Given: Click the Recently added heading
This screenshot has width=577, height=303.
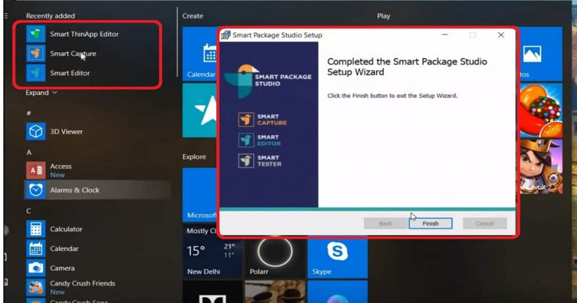Looking at the screenshot, I should [50, 16].
